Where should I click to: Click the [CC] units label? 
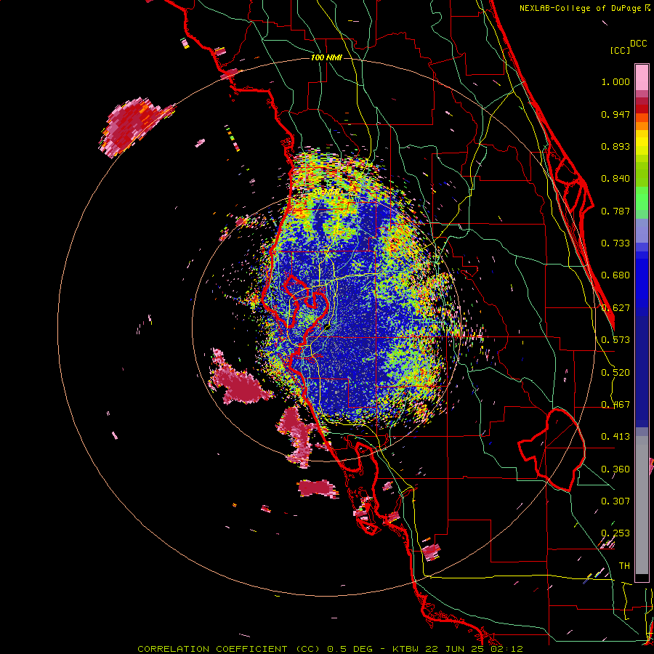pos(620,50)
